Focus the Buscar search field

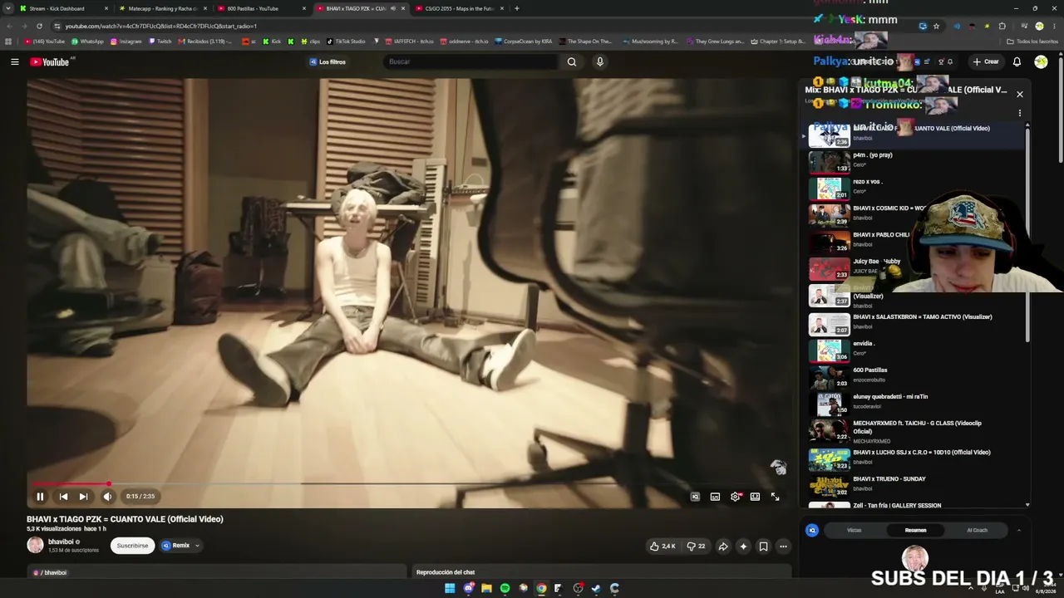coord(472,61)
